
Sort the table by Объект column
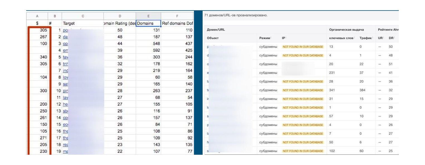(x=213, y=38)
